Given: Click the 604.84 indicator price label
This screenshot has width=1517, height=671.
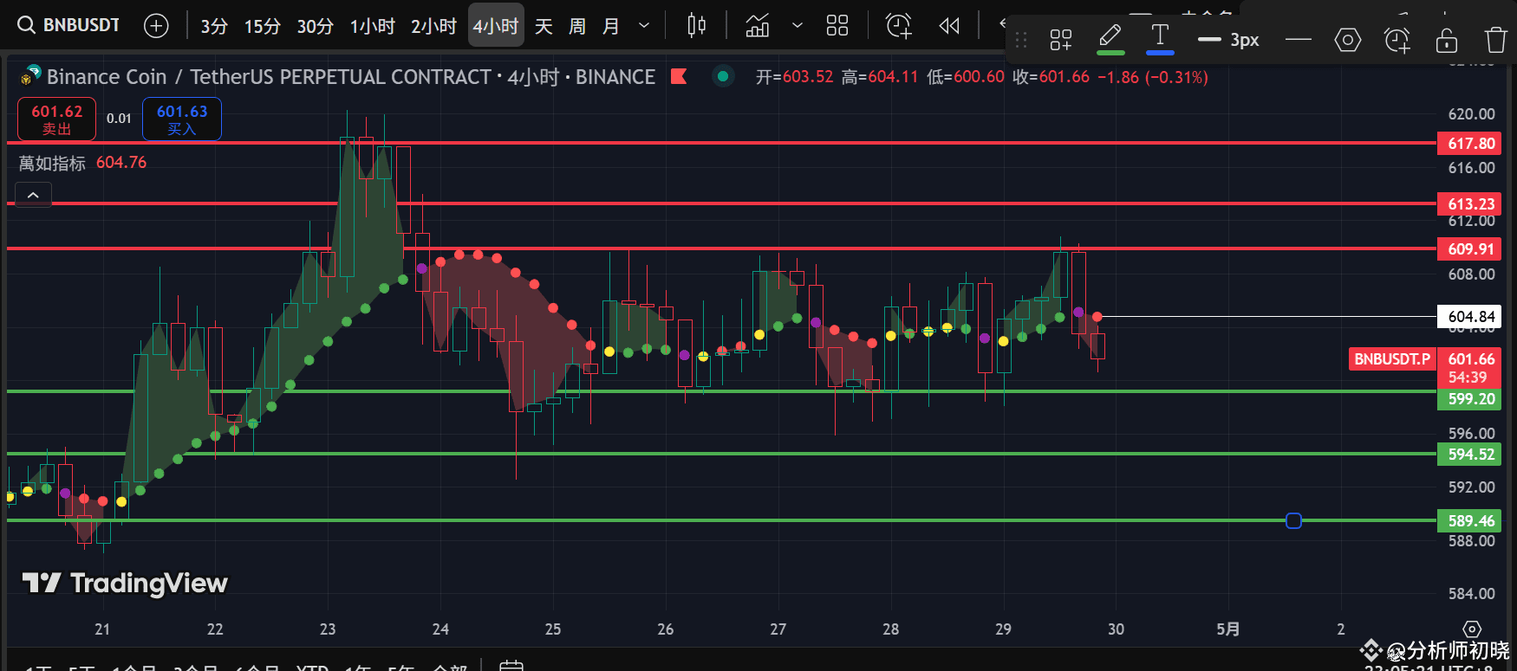Looking at the screenshot, I should [1471, 317].
